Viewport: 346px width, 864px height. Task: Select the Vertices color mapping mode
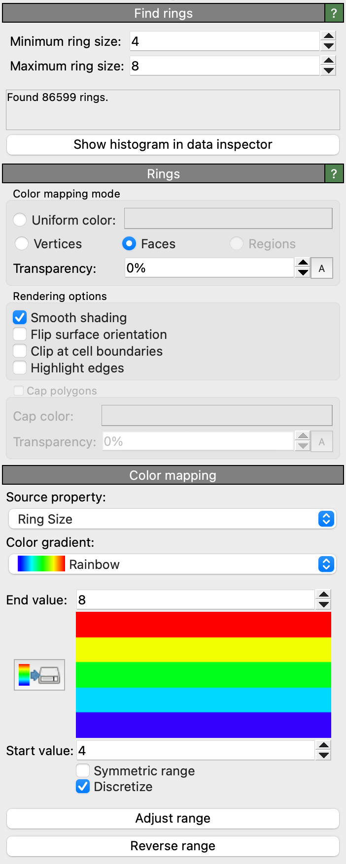coord(22,244)
